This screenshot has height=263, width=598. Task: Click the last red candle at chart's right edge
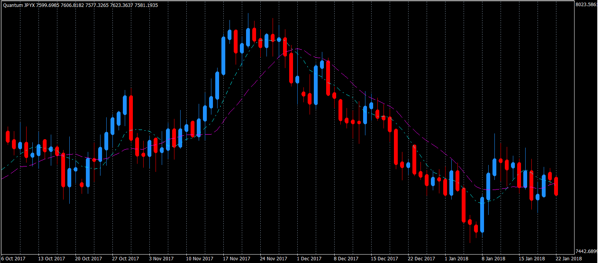556,186
